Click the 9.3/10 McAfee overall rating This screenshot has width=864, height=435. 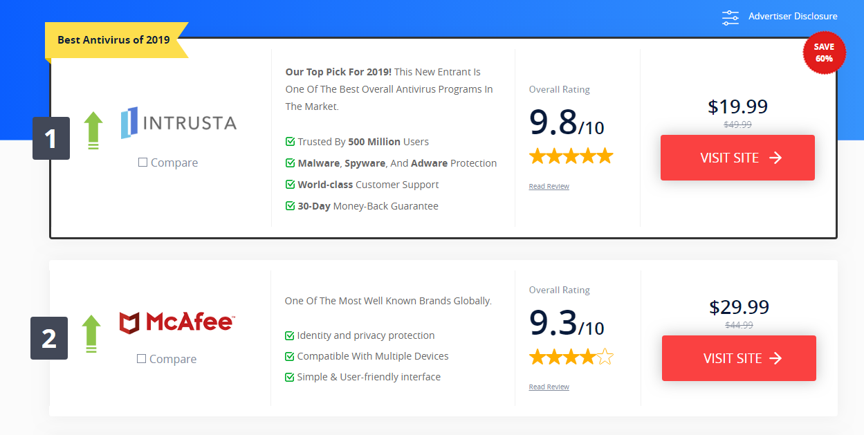(567, 323)
